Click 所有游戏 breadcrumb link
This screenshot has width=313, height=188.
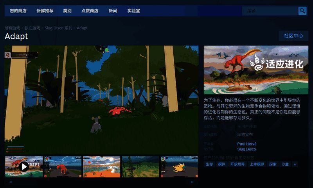point(13,28)
